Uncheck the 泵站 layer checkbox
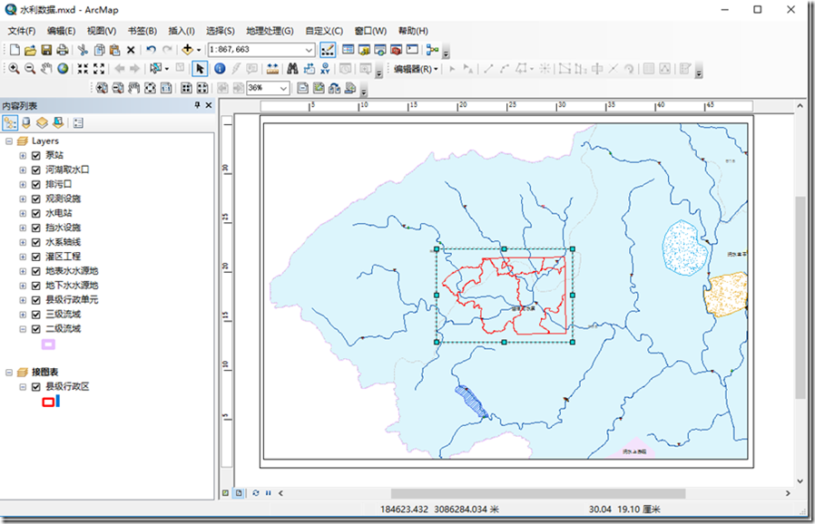 click(x=36, y=155)
